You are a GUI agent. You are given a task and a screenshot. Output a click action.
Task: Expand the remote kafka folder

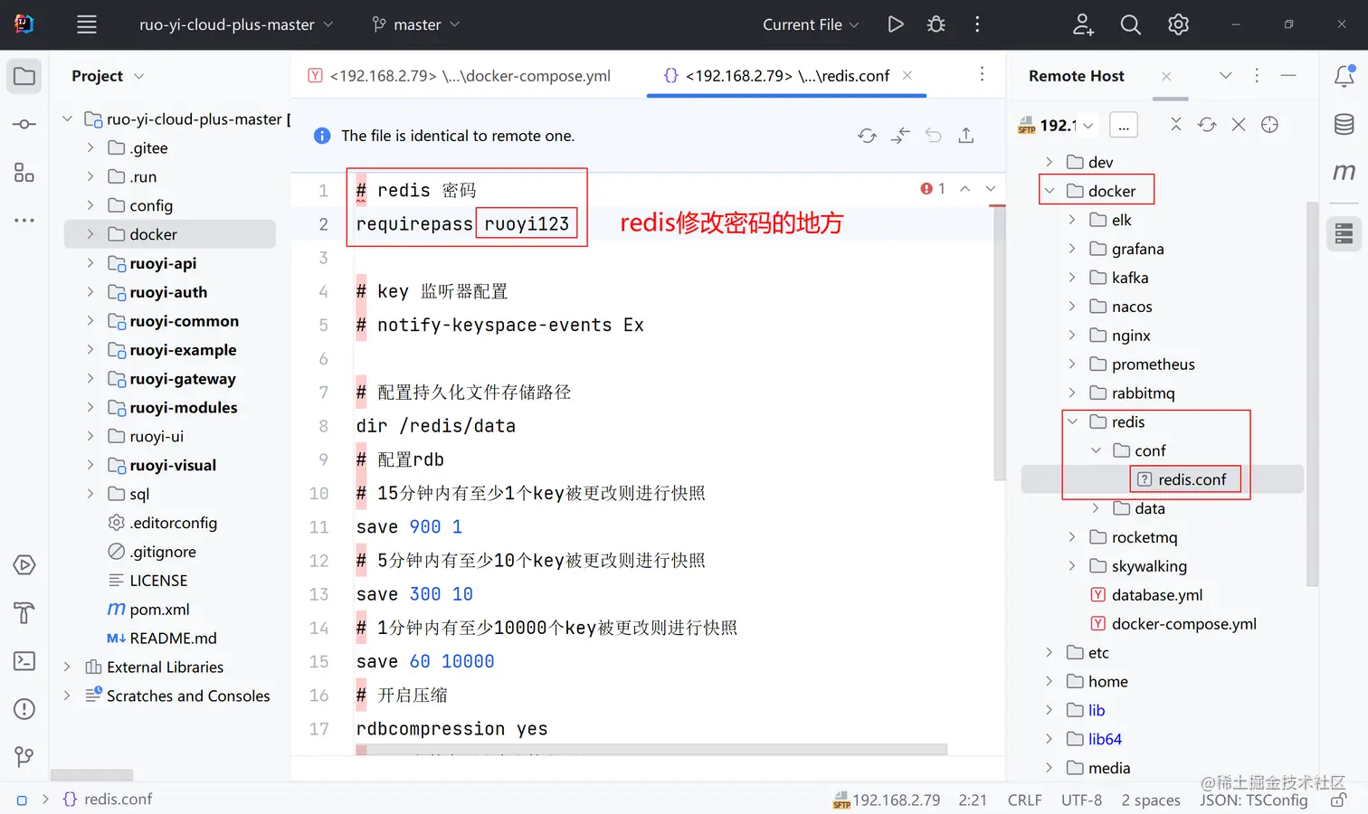pyautogui.click(x=1072, y=278)
